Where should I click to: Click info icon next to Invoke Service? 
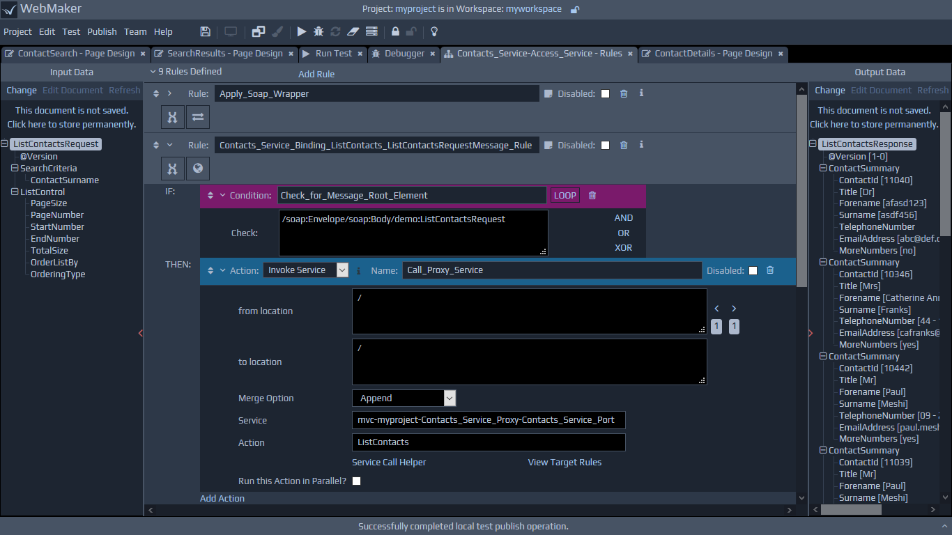pos(358,270)
